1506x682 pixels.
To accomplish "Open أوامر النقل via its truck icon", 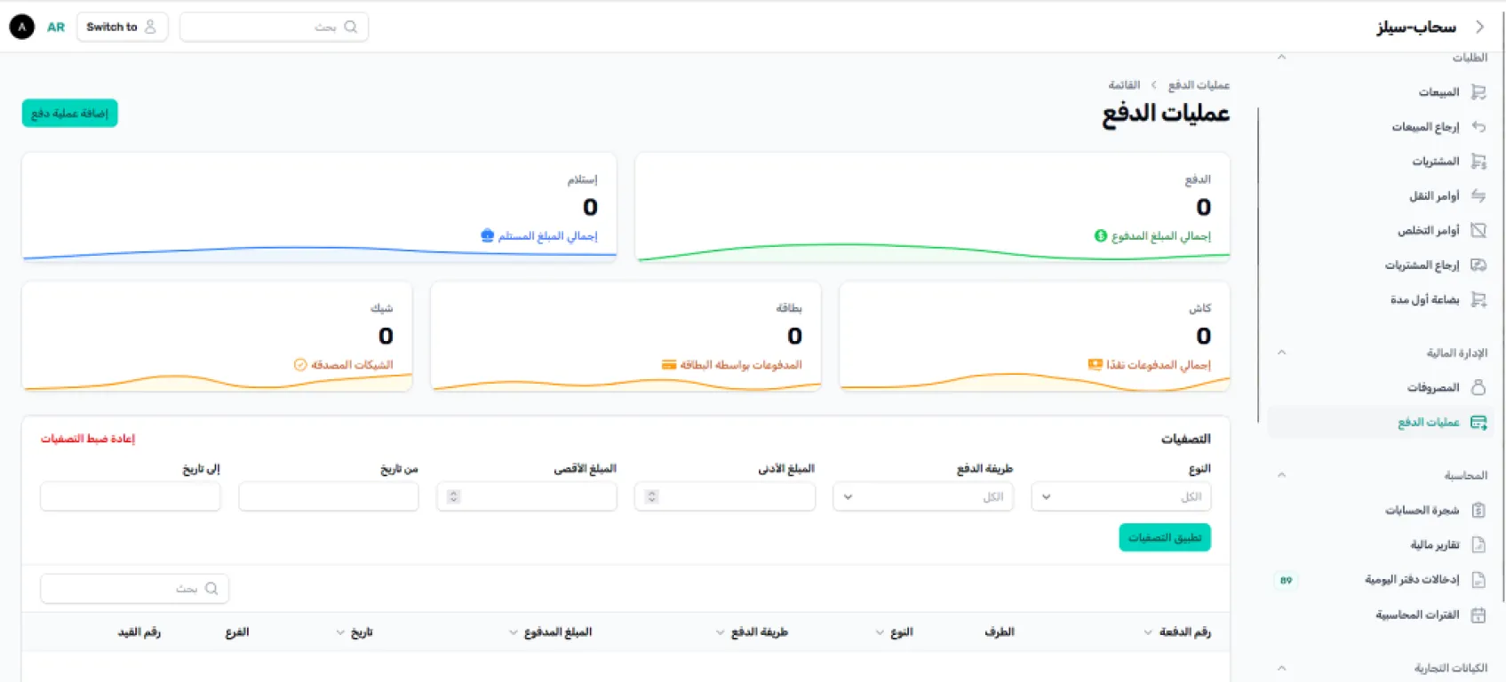I will (1479, 195).
